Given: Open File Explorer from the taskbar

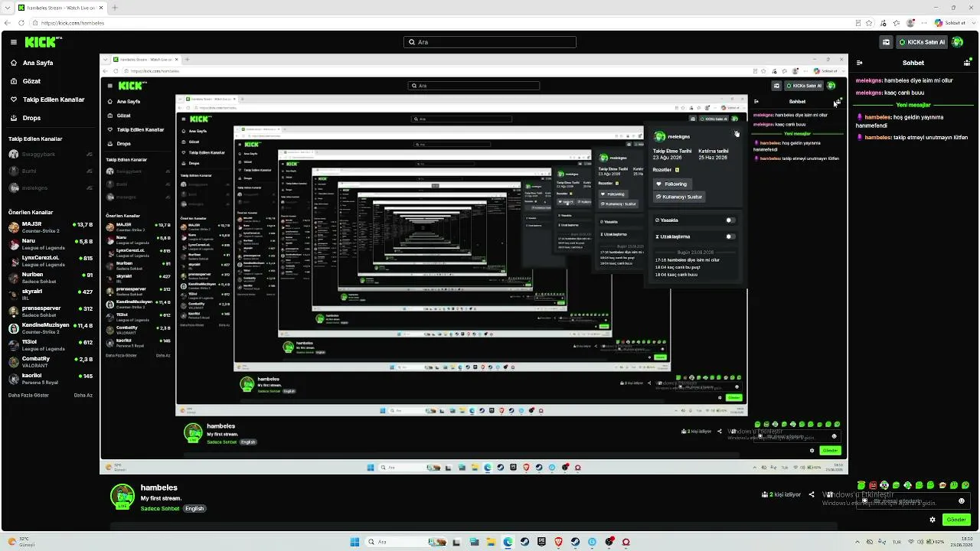Looking at the screenshot, I should (x=491, y=542).
